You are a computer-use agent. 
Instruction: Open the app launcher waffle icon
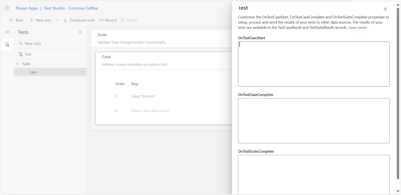tap(7, 8)
